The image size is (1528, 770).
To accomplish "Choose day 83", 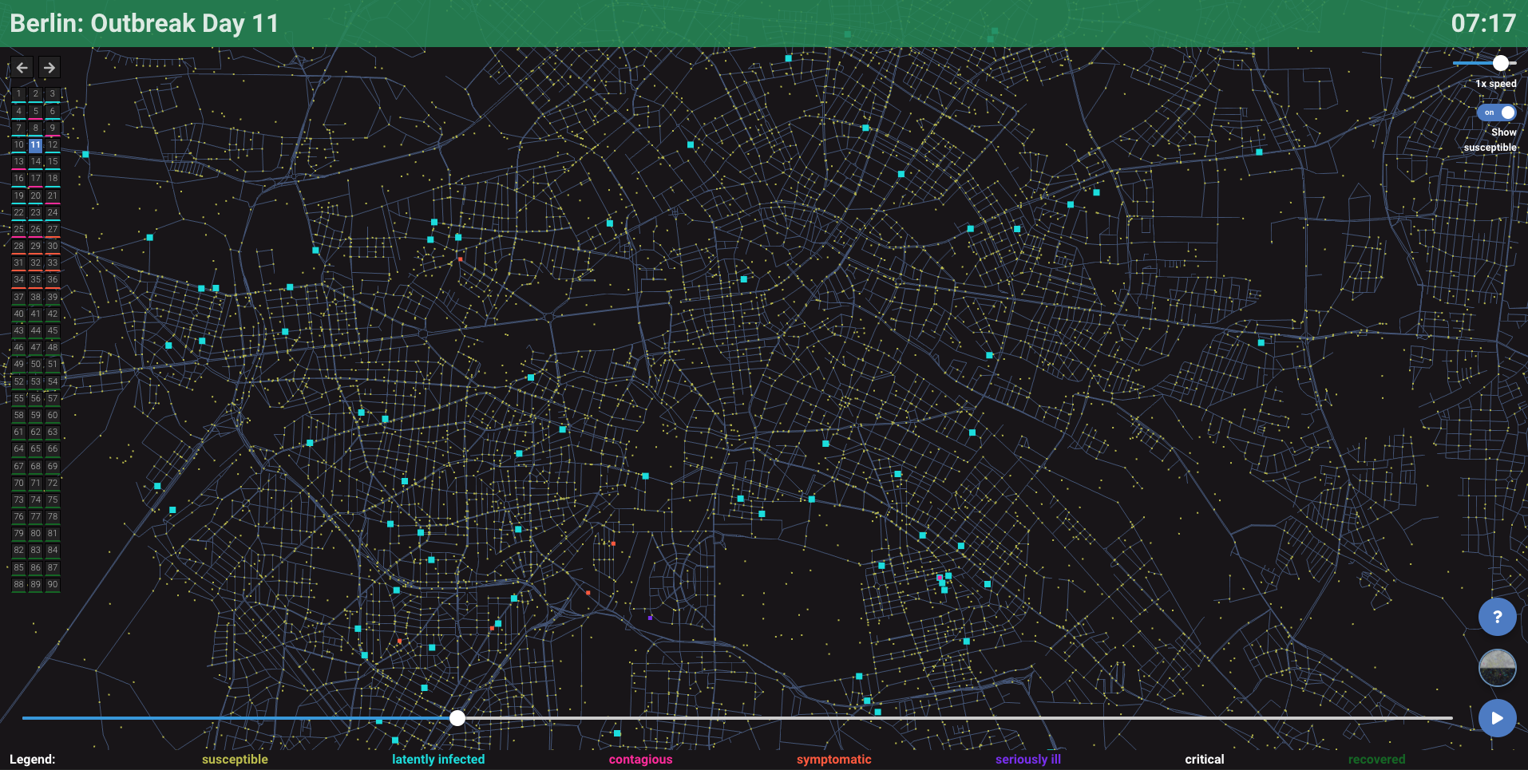I will click(36, 551).
